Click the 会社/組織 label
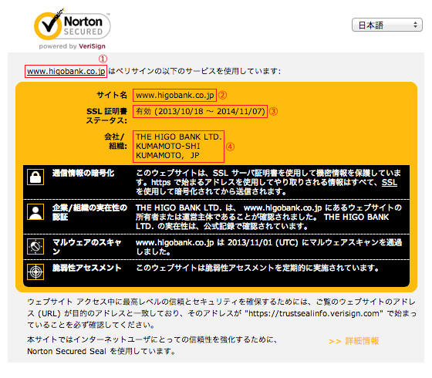 [115, 141]
